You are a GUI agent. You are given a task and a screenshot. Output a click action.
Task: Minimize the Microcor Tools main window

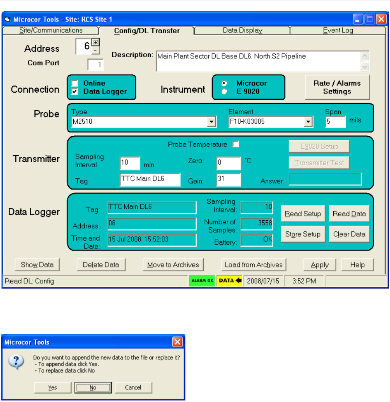pyautogui.click(x=358, y=19)
